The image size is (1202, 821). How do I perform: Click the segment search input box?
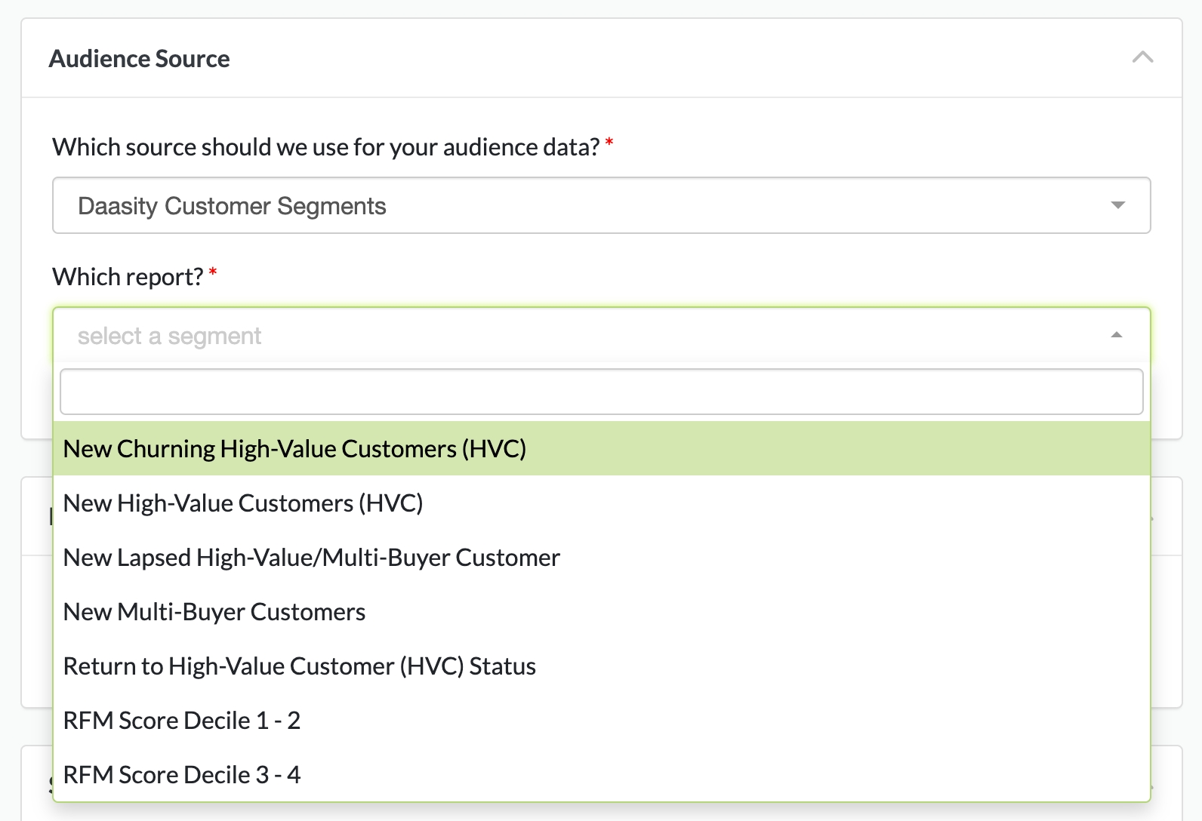[600, 392]
